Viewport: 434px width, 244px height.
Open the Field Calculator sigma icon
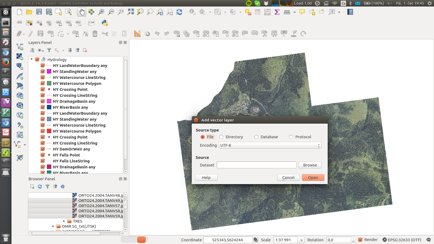point(277,12)
